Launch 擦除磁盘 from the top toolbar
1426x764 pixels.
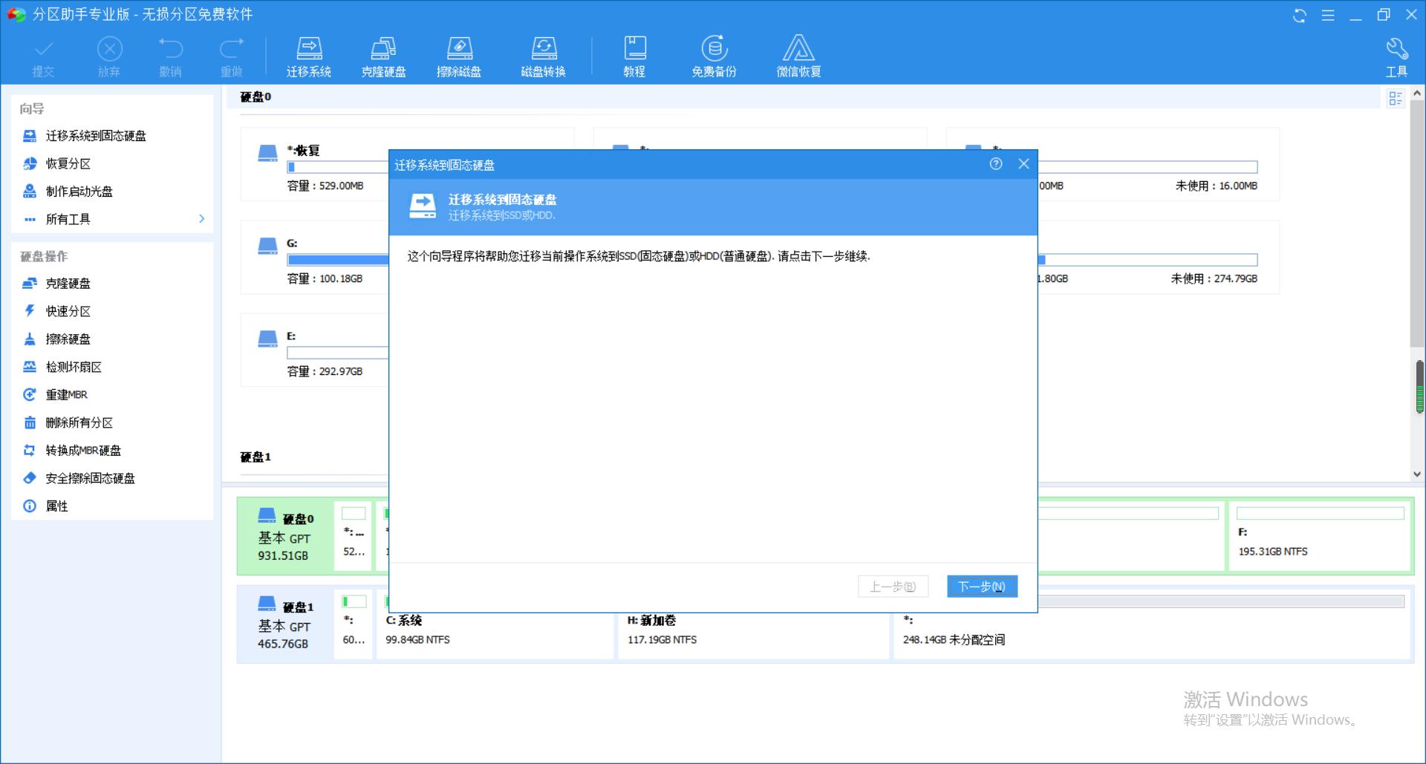[x=460, y=56]
